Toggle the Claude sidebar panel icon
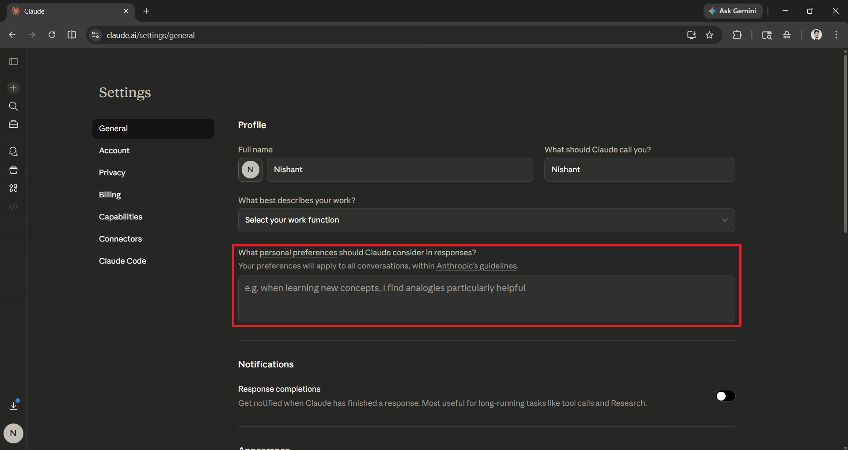 (13, 62)
